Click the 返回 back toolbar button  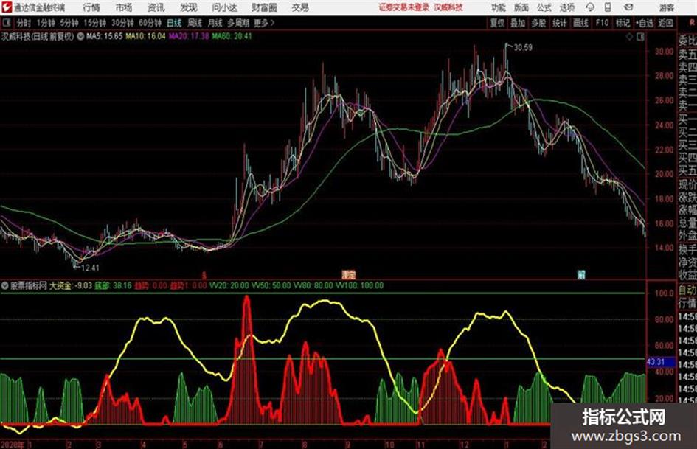pyautogui.click(x=665, y=23)
